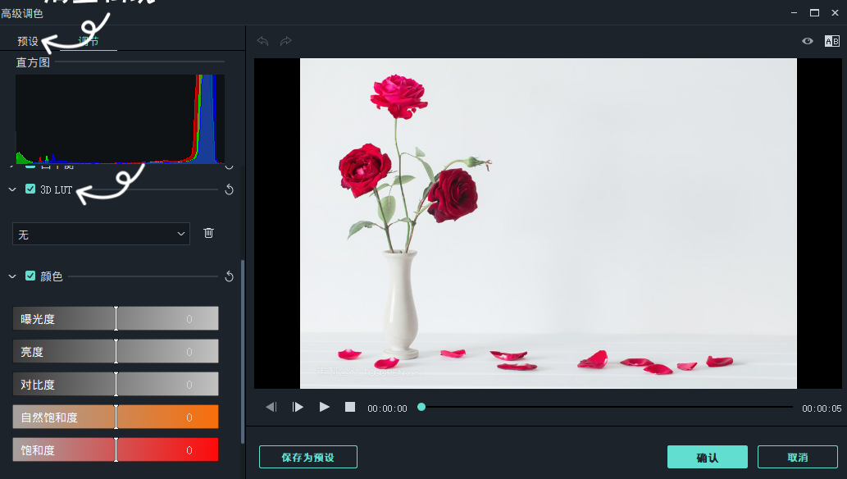Image resolution: width=847 pixels, height=479 pixels.
Task: Open the LUT dropdown showing 无
Action: [x=101, y=233]
